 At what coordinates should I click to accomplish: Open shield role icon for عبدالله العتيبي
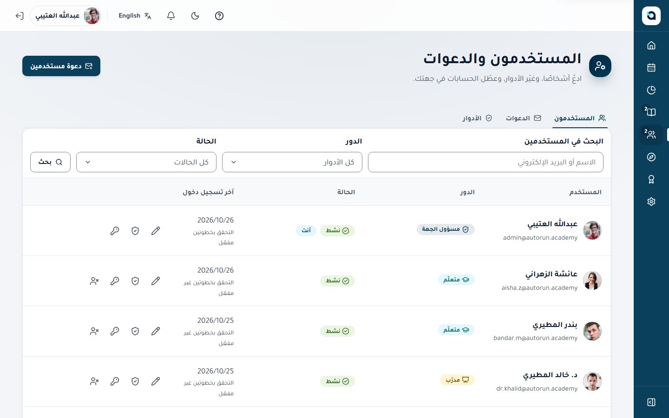tap(135, 231)
